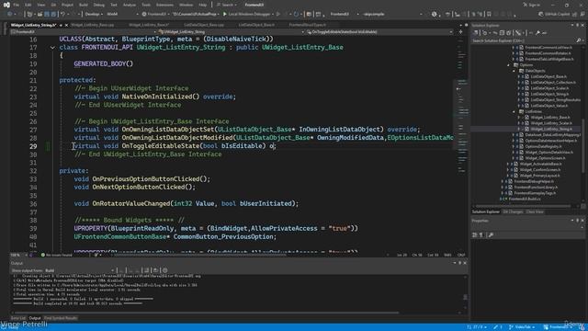The height and width of the screenshot is (331, 588).
Task: Click the Solution Explorer properties wrench icon
Action: pos(537,33)
